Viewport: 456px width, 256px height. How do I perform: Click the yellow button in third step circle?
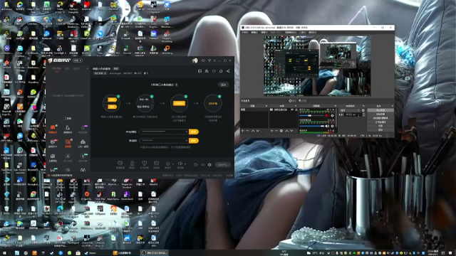(x=179, y=103)
